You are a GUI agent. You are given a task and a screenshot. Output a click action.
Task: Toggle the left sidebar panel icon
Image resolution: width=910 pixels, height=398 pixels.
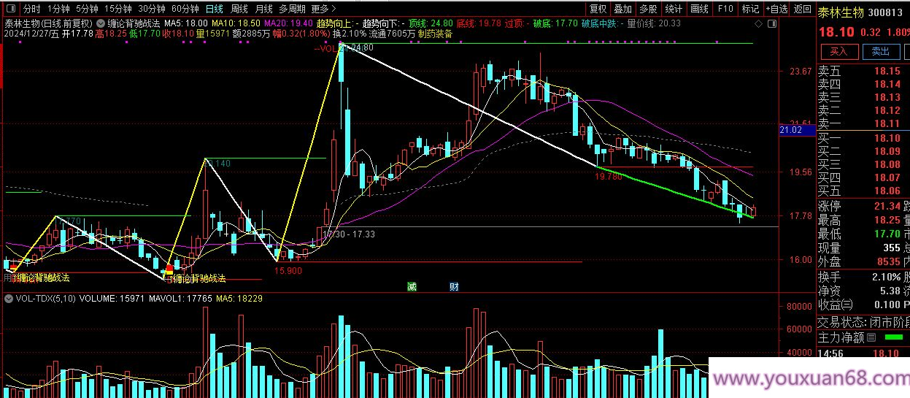click(9, 9)
